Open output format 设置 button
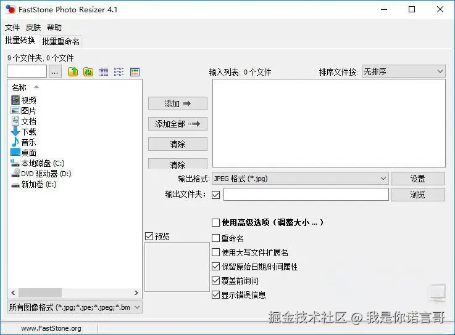Screen dimensions: 455x335 (x=417, y=179)
